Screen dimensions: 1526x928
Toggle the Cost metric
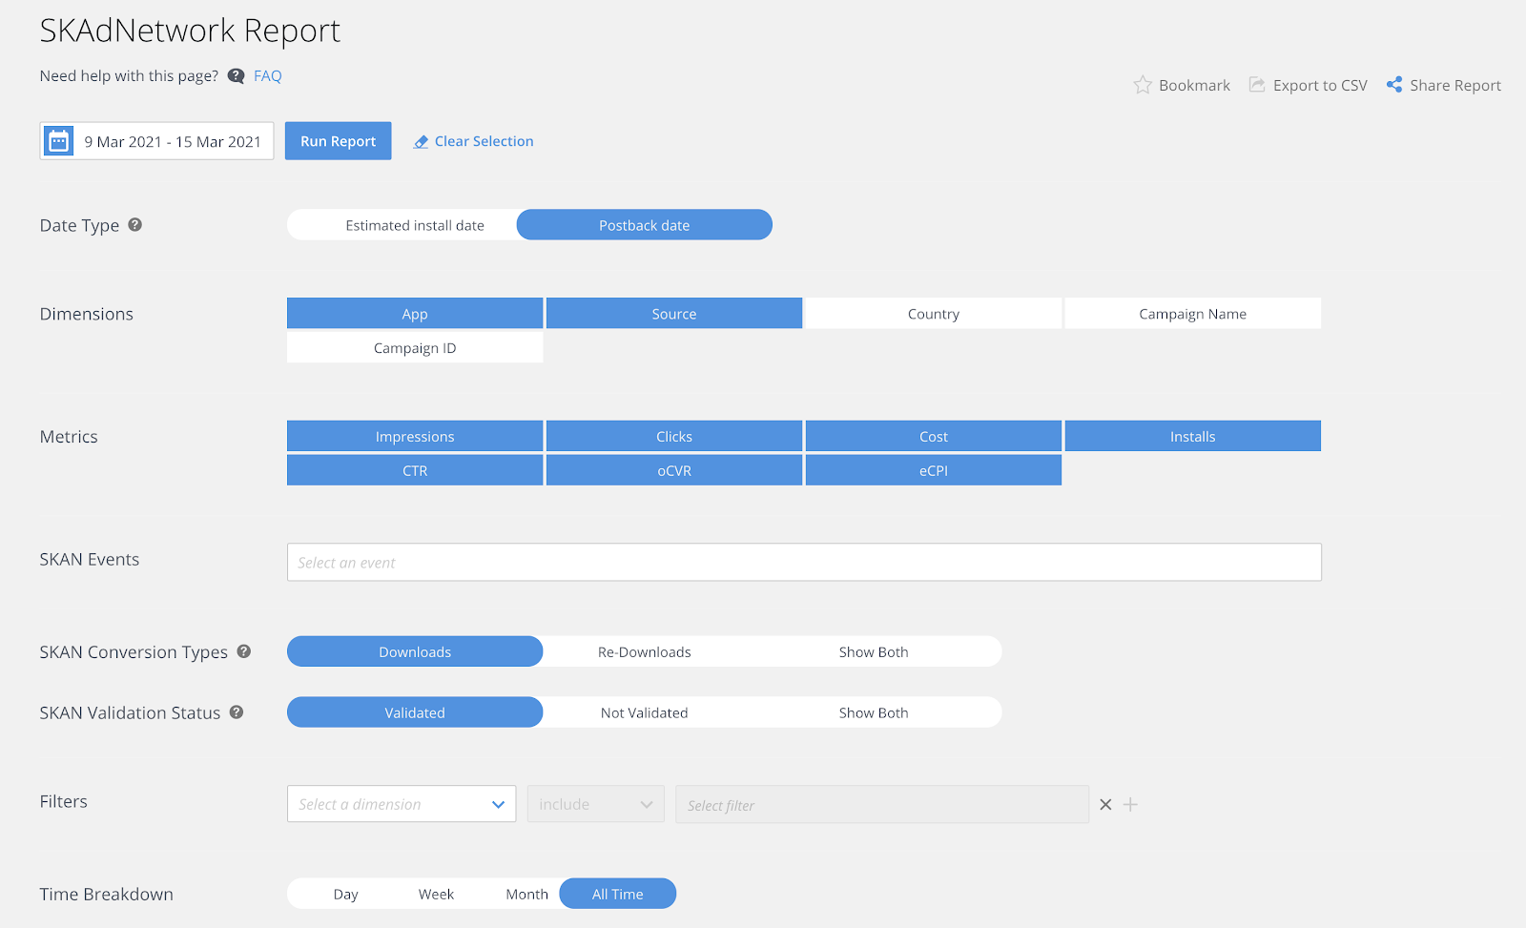(934, 437)
